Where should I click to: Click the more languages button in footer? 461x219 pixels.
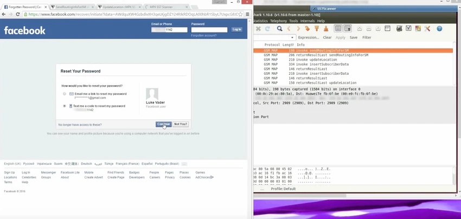[x=184, y=164]
